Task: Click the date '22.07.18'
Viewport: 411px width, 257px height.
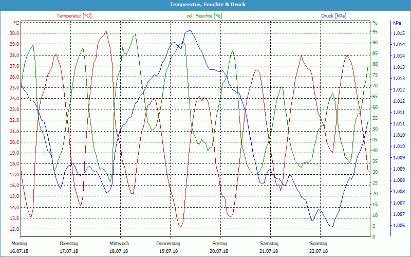Action: click(319, 251)
